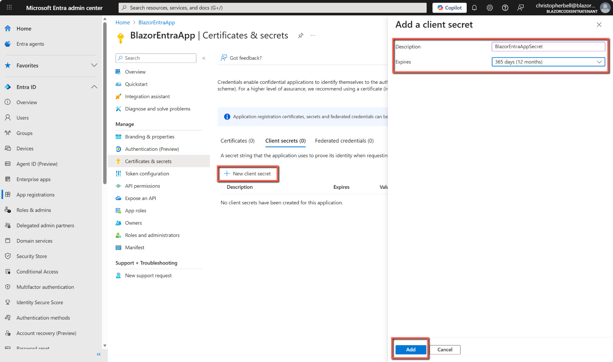Viewport: 613px width, 362px height.
Task: Collapse the Entra ID section
Action: pyautogui.click(x=94, y=87)
